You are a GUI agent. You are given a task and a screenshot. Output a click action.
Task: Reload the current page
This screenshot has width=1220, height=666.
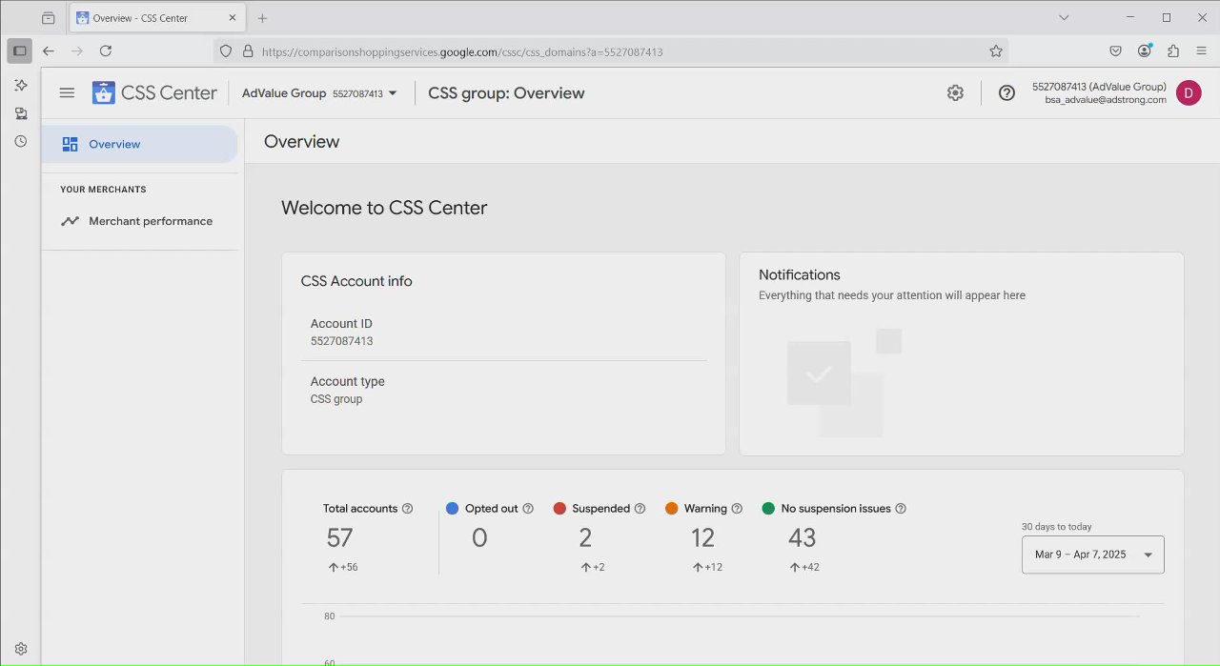pyautogui.click(x=106, y=51)
